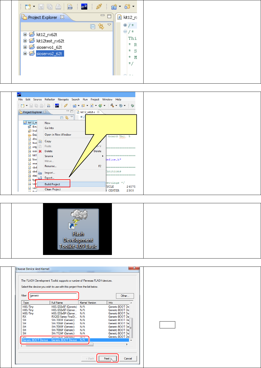This screenshot has width=261, height=368.
Task: Select the kit12test_rx62t project
Action: 50,41
